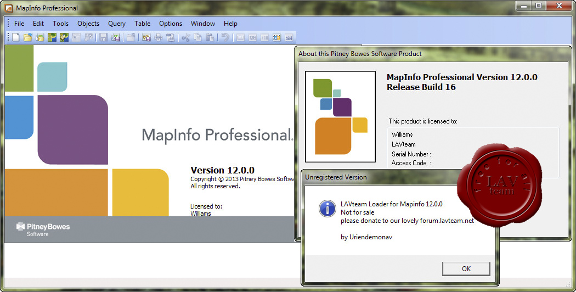The image size is (576, 292).
Task: Click 'This product is licensed to:' label
Action: 423,121
